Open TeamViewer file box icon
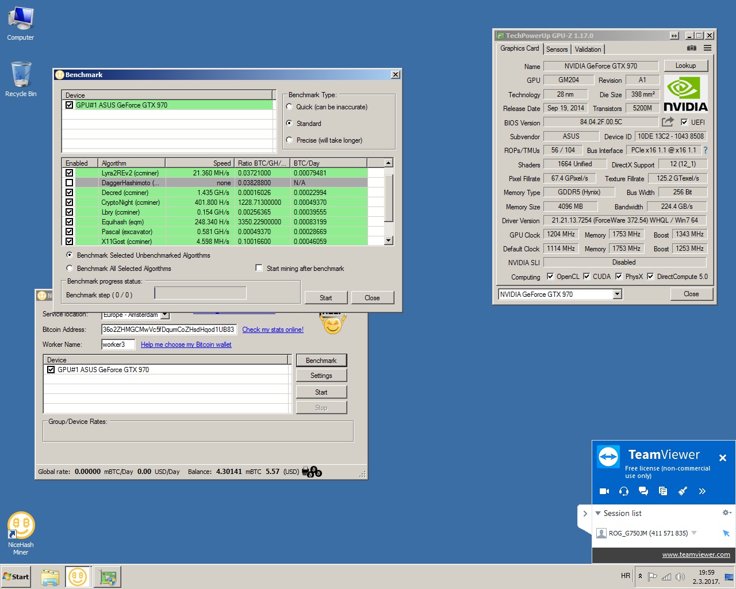This screenshot has width=736, height=589. [x=663, y=491]
